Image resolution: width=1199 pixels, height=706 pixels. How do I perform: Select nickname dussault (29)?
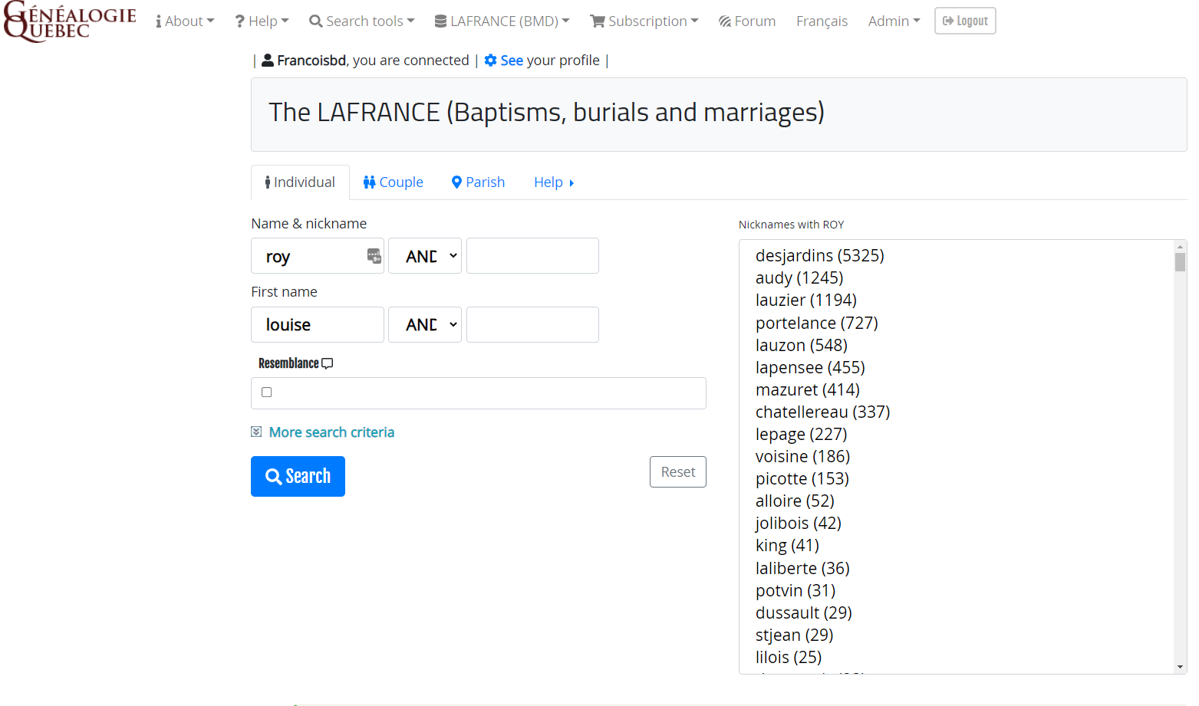click(804, 612)
